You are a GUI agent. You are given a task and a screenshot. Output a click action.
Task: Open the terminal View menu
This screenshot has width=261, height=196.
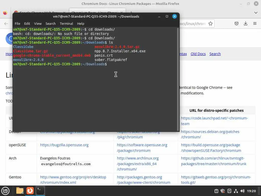click(x=38, y=24)
